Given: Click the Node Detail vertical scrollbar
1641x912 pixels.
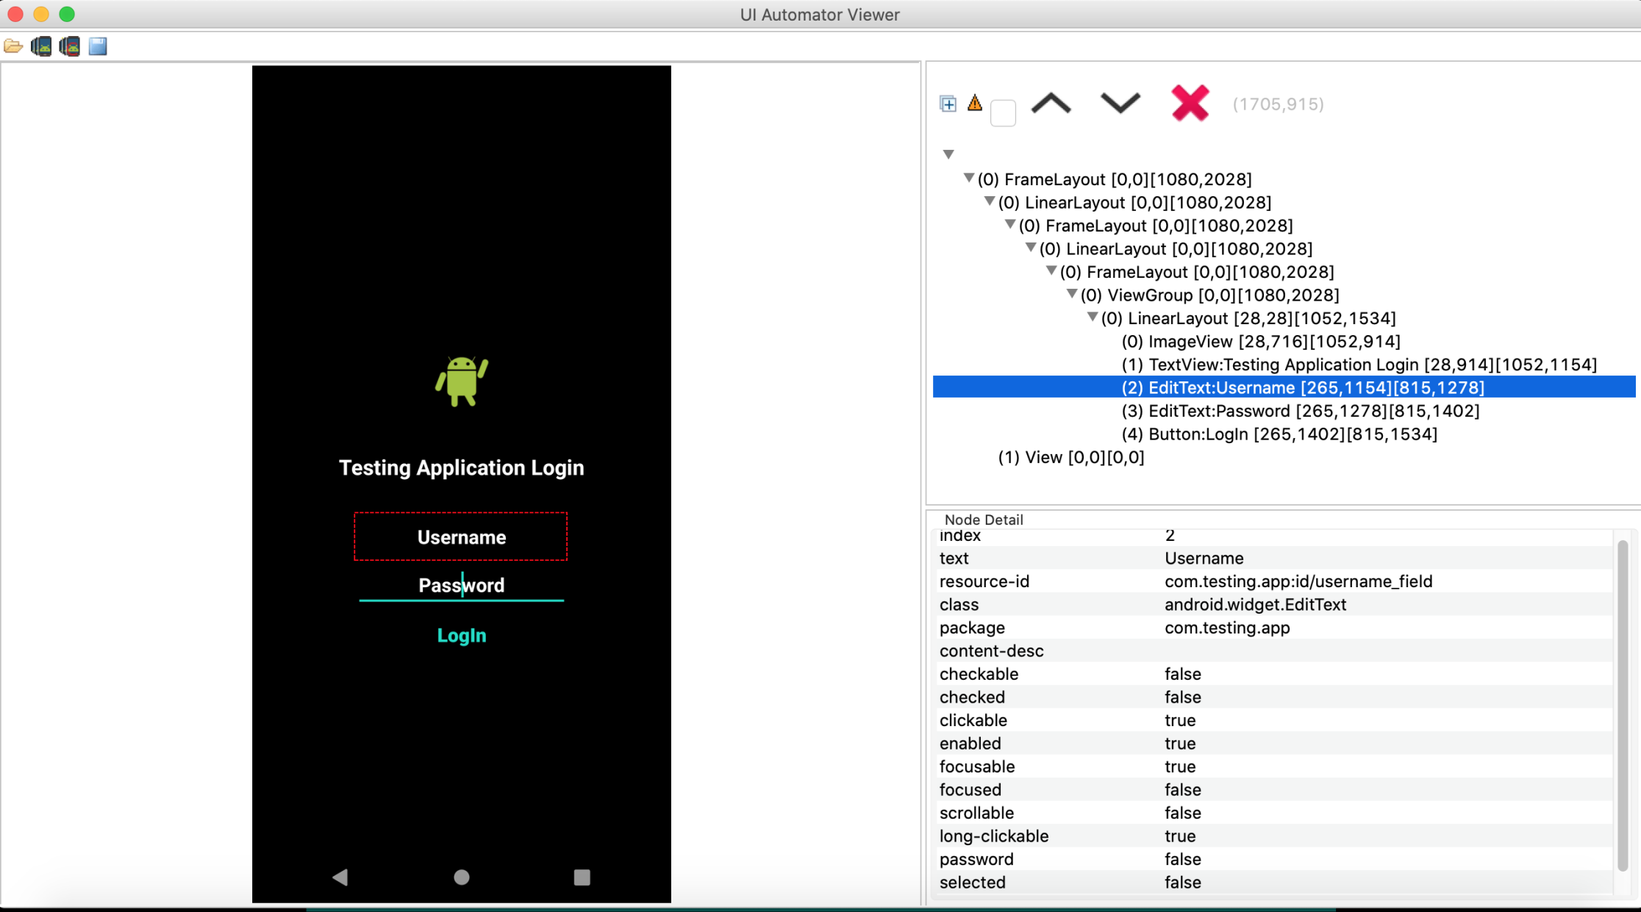Looking at the screenshot, I should (1623, 705).
